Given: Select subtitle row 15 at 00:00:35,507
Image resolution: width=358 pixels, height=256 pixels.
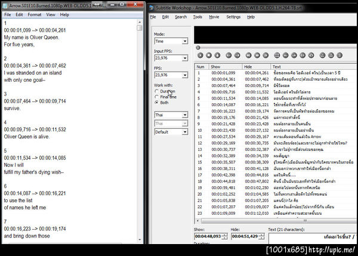Looking at the screenshot, I should click(276, 162).
